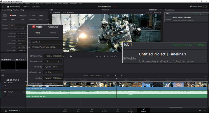Open the Render Settings panel button

pyautogui.click(x=13, y=7)
